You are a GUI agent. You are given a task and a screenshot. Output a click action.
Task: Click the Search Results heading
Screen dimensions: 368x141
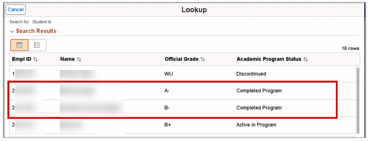(36, 31)
